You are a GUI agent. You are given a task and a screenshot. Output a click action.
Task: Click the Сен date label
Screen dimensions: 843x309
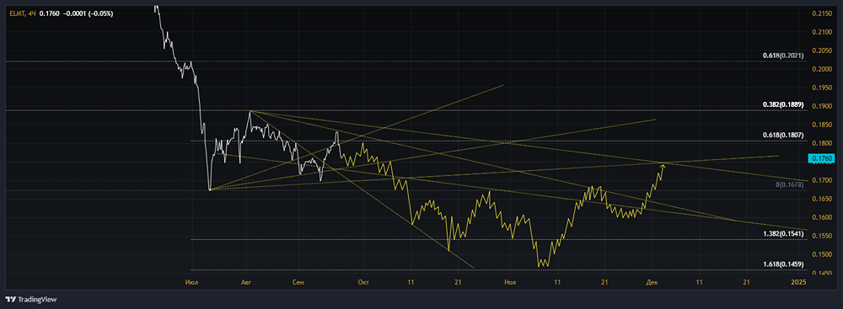[298, 281]
